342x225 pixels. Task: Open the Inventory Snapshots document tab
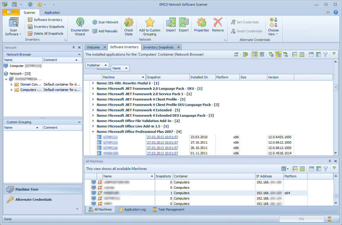(158, 47)
